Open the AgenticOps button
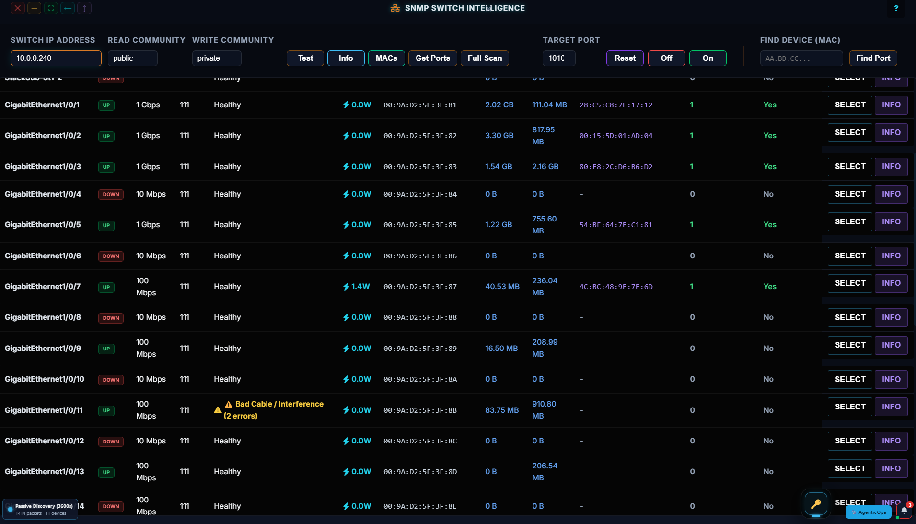916x524 pixels. coord(869,512)
